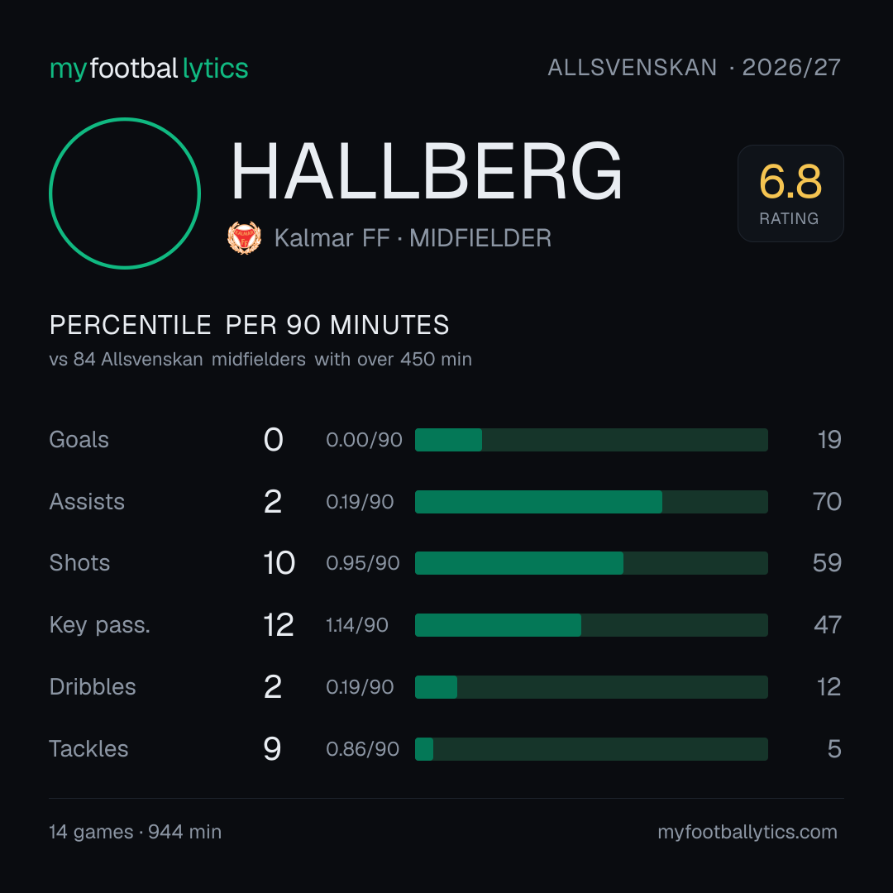
Task: Open the myfootballytics logo
Action: pos(149,69)
